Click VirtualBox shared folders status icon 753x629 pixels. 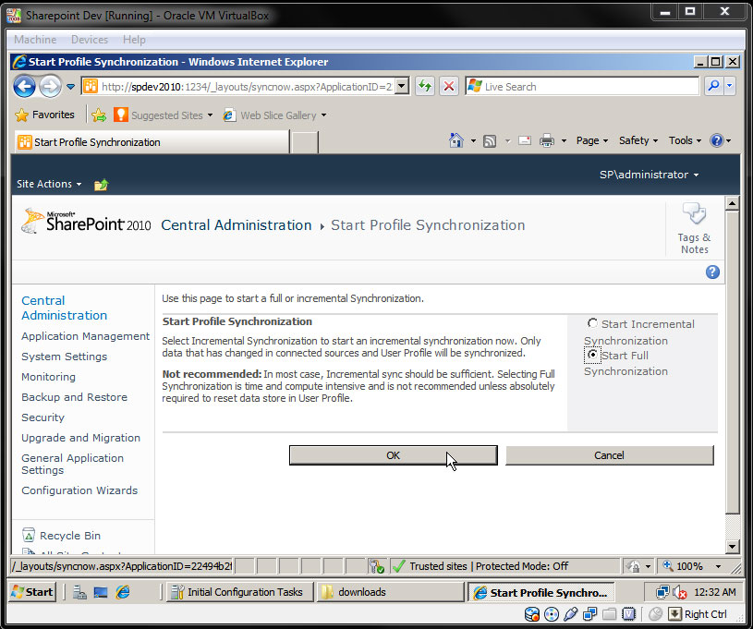pyautogui.click(x=610, y=614)
